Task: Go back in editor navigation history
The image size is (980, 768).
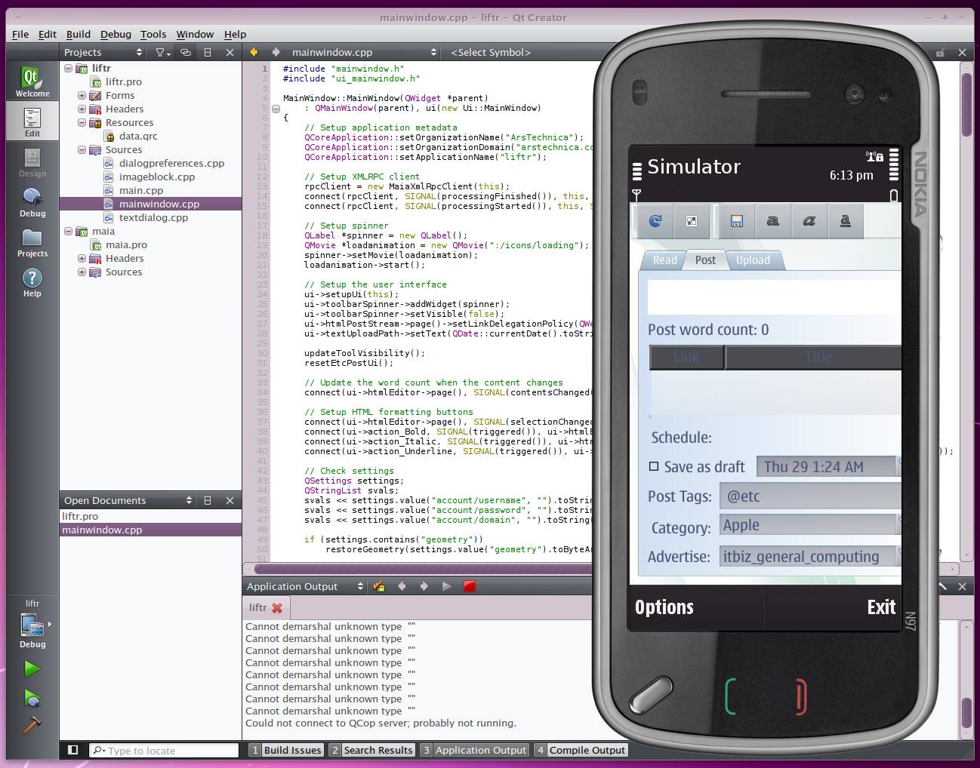Action: (x=254, y=52)
